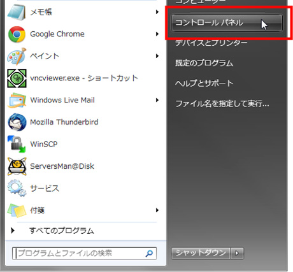The height and width of the screenshot is (272, 293).
Task: Expand the メモ帳 jump list arrow
Action: pos(157,12)
